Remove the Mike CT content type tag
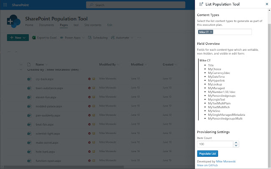The height and width of the screenshot is (169, 271). tap(211, 32)
